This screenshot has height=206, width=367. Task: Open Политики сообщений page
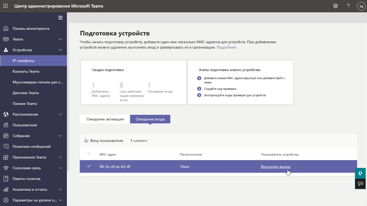(33, 146)
